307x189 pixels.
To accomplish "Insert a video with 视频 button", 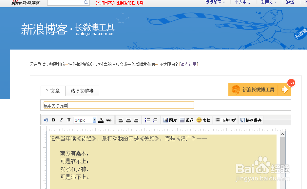I will click(186, 120).
